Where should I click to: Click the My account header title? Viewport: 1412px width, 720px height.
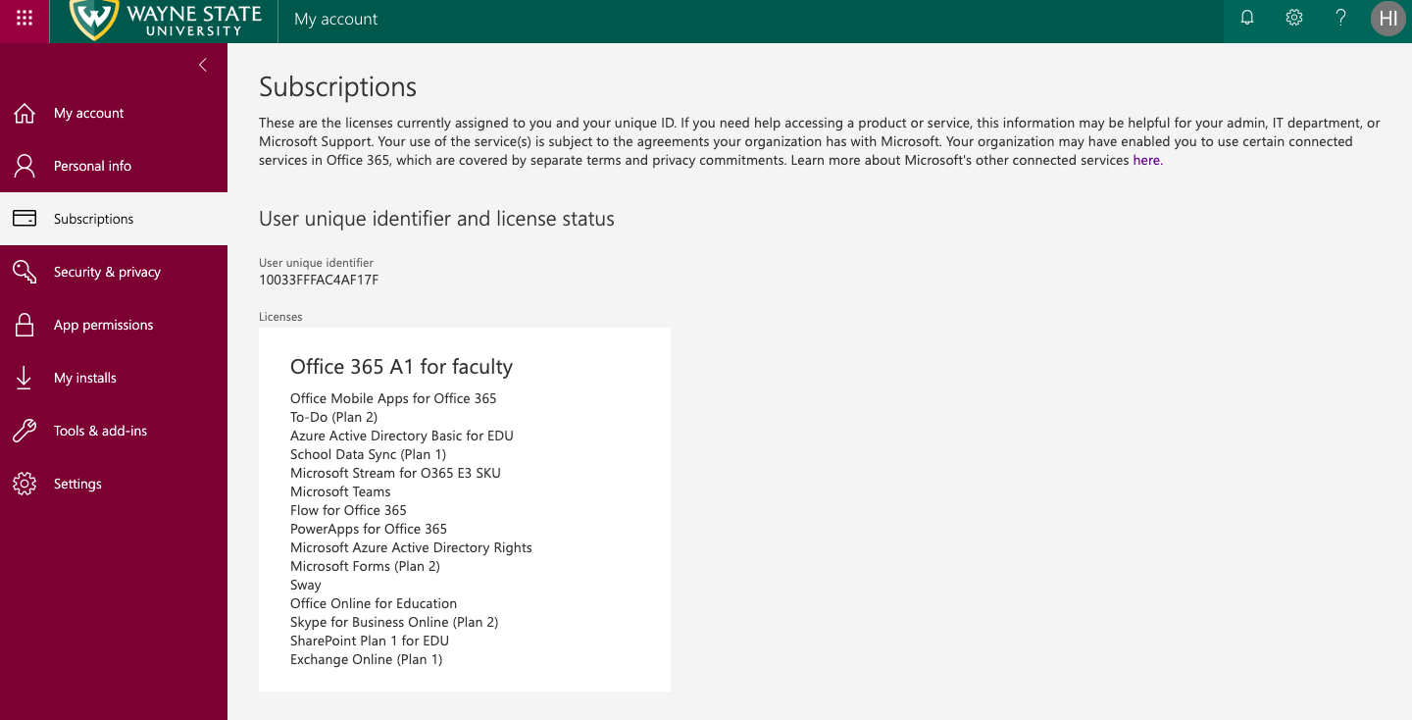[x=335, y=19]
